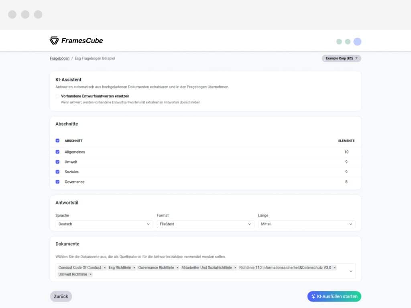Open the Sprache dropdown showing Deutsch
Image resolution: width=411 pixels, height=308 pixels.
click(104, 224)
